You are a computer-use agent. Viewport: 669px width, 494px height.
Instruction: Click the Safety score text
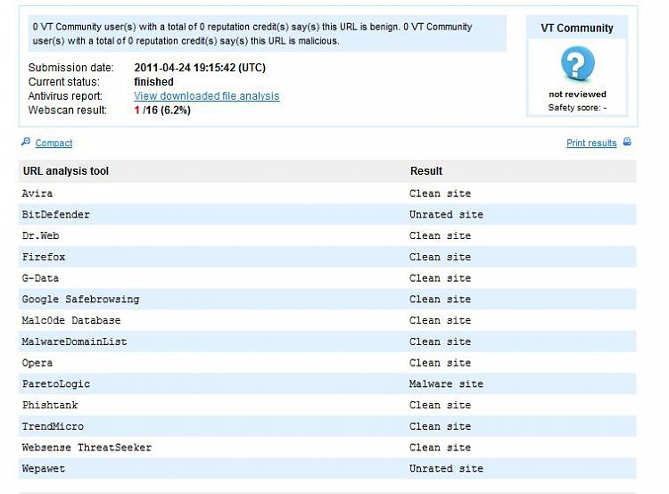pyautogui.click(x=577, y=108)
